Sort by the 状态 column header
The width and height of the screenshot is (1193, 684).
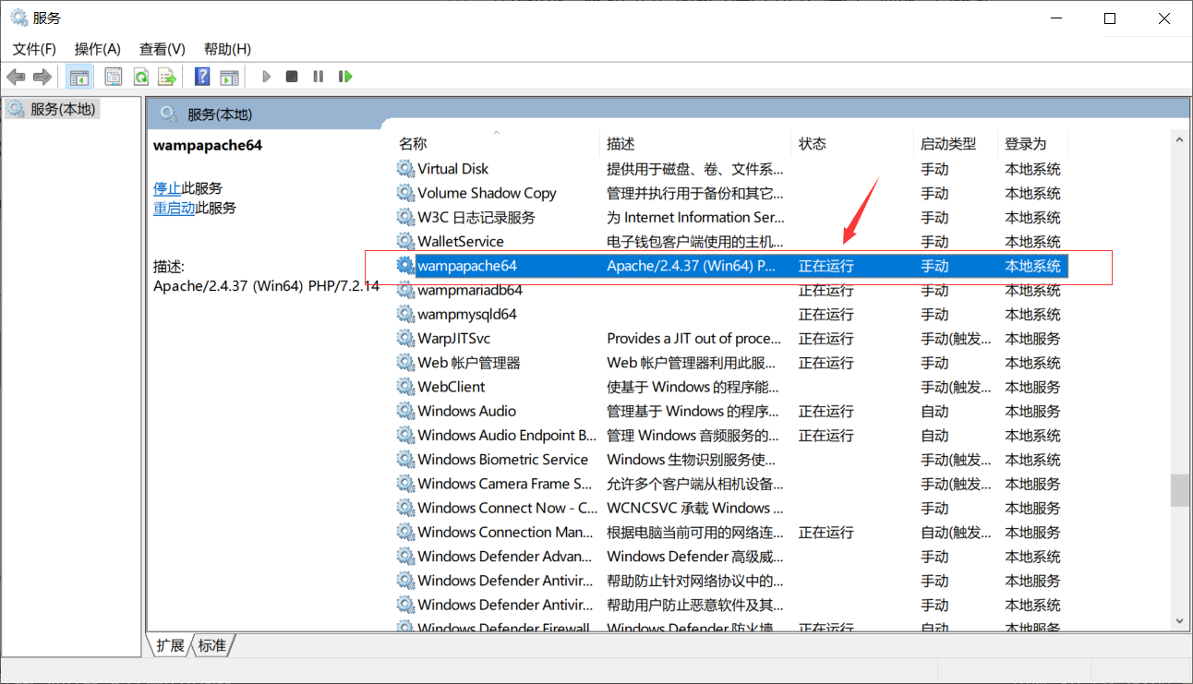pos(853,144)
